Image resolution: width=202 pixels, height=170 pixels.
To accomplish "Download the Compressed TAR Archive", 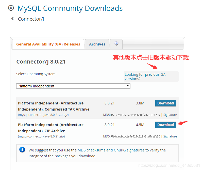I will tap(165, 103).
